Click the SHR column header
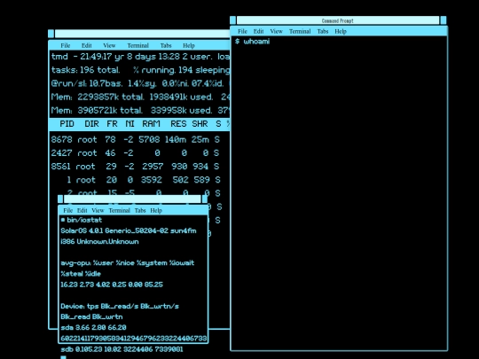Image resolution: width=479 pixels, height=359 pixels. (200, 123)
